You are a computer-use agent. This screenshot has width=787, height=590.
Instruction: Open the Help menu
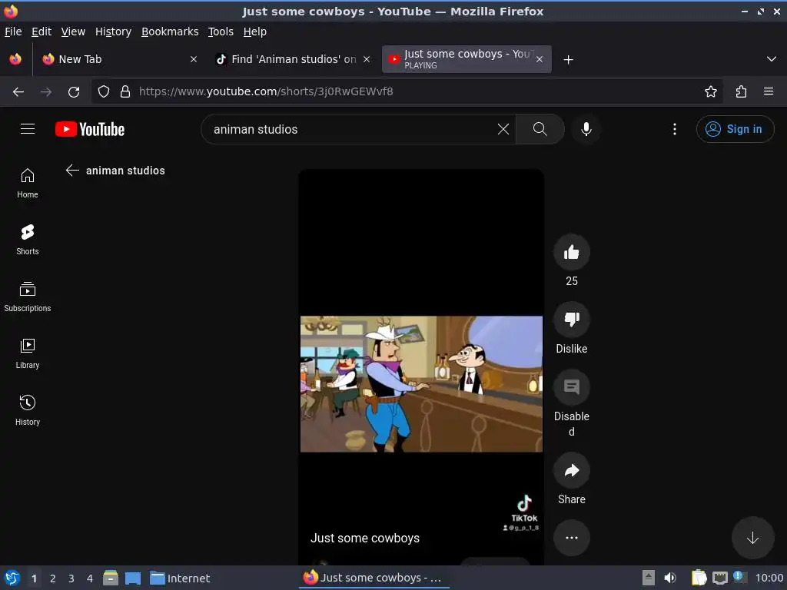pos(255,31)
